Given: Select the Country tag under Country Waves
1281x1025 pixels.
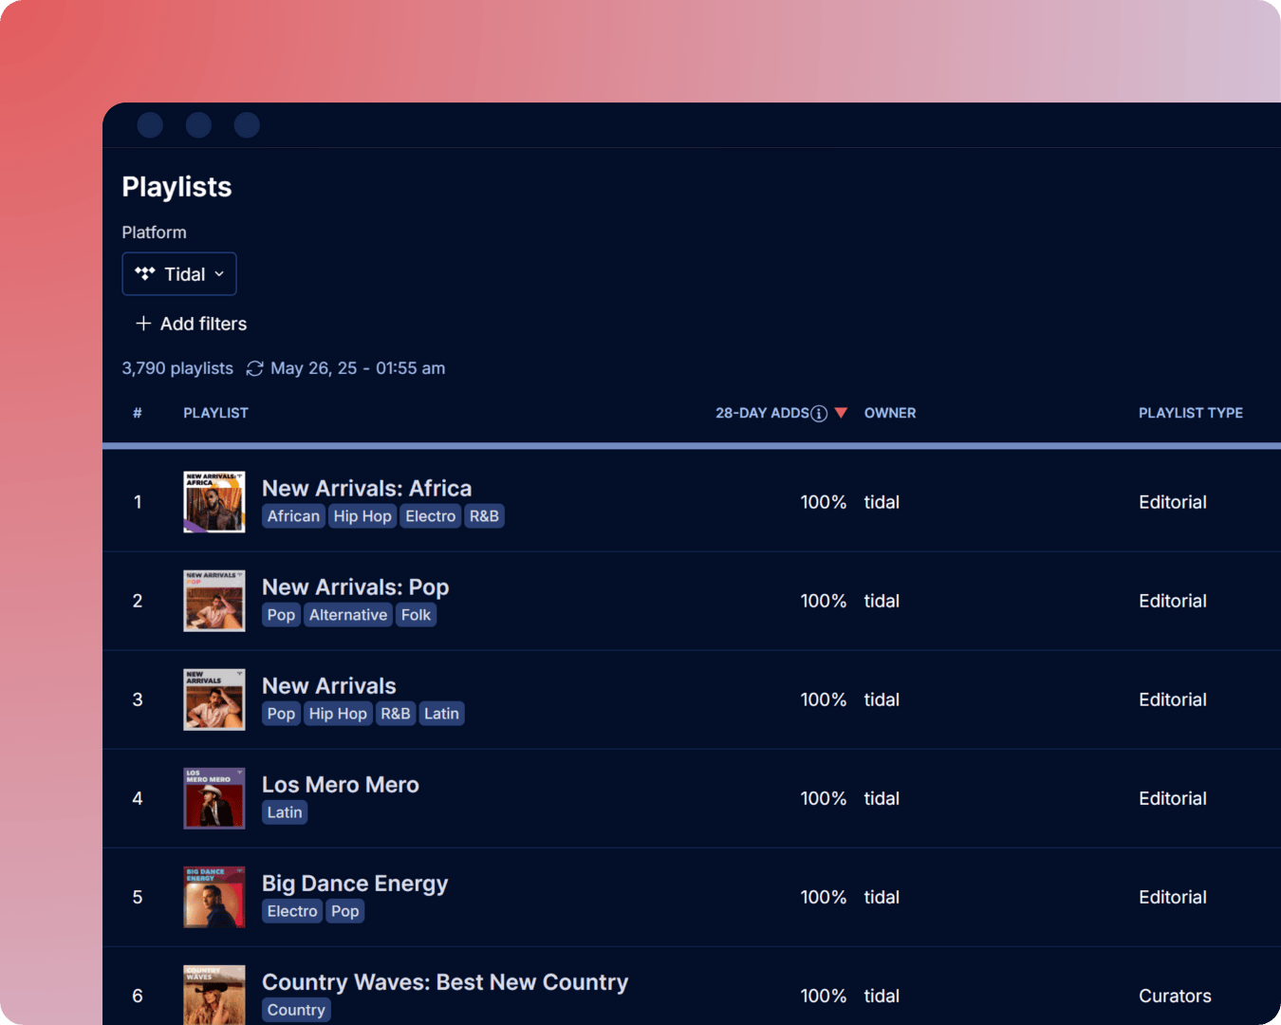Looking at the screenshot, I should point(295,1009).
